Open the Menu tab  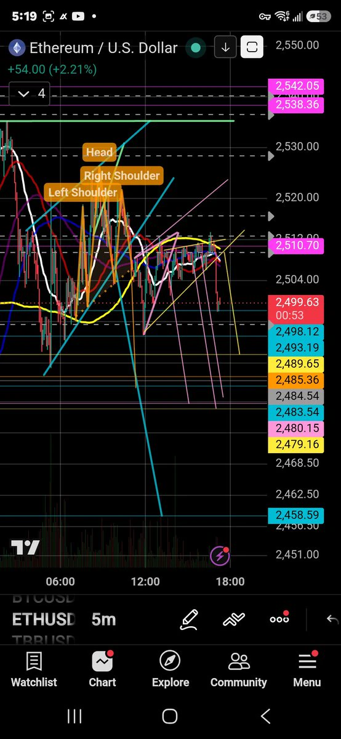click(x=307, y=669)
